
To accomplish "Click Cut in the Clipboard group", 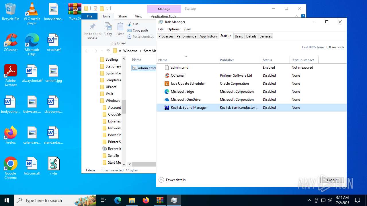I will point(133,24).
